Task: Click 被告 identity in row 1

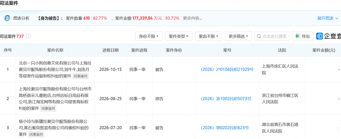Action: click(x=159, y=69)
